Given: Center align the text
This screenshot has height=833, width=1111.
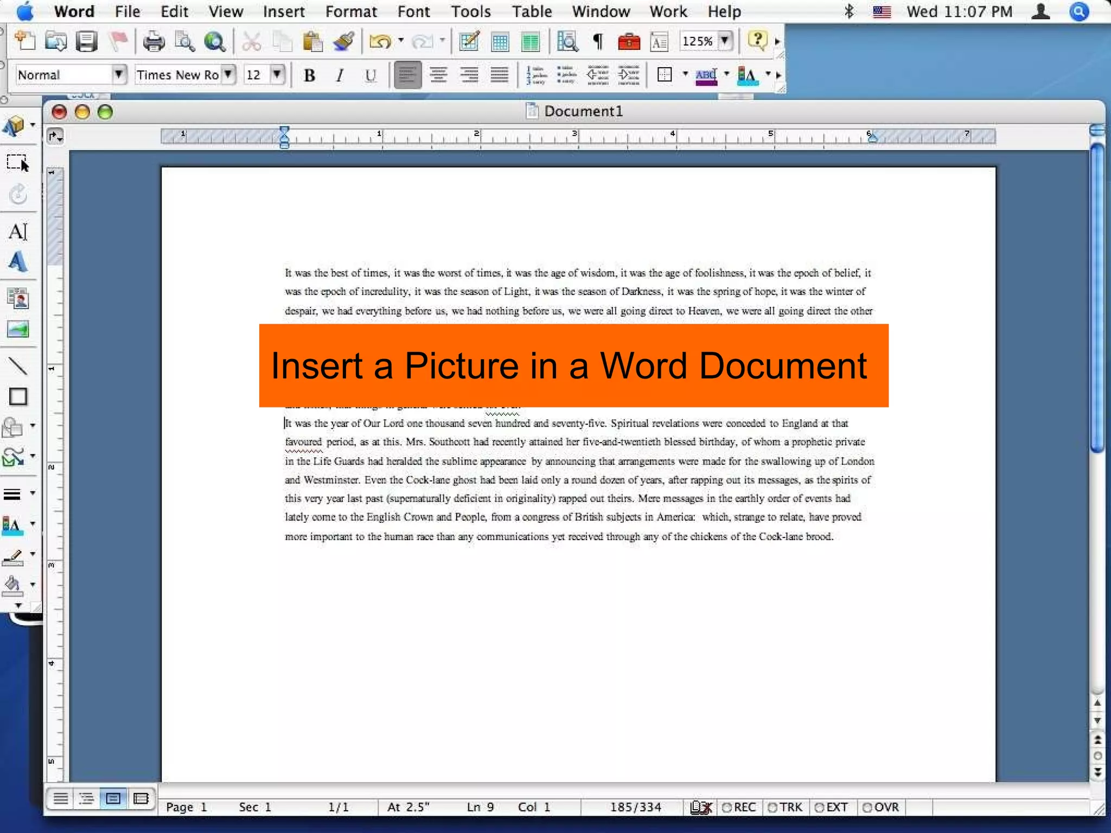Looking at the screenshot, I should tap(438, 75).
